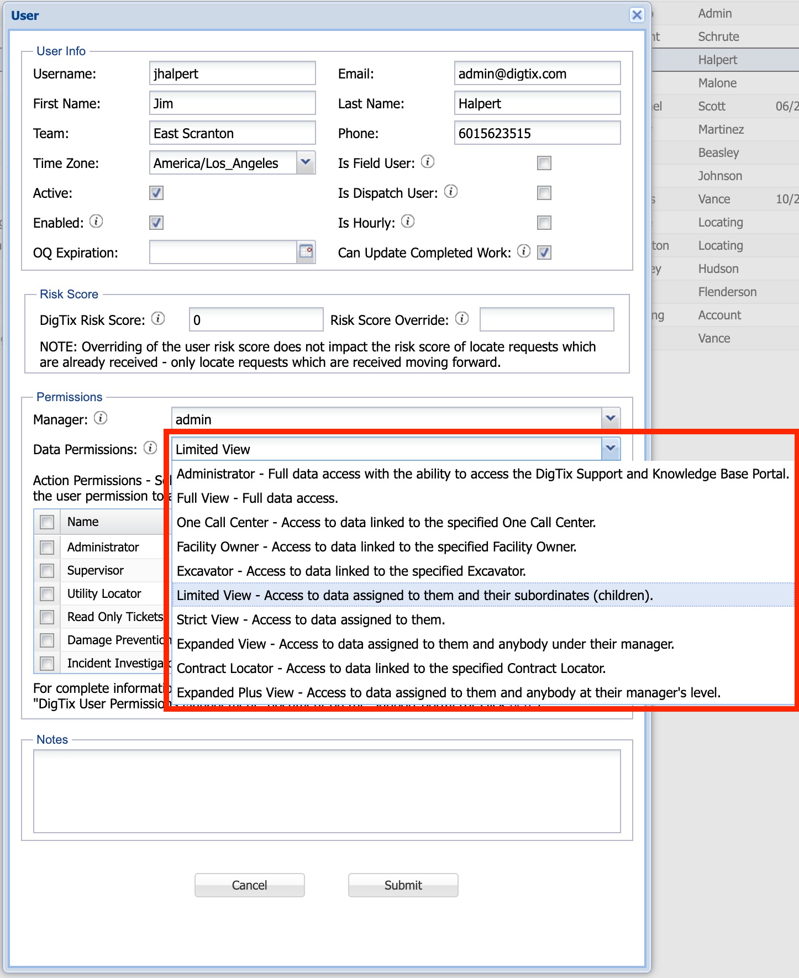The height and width of the screenshot is (978, 799).
Task: Click the Username field
Action: tap(233, 73)
